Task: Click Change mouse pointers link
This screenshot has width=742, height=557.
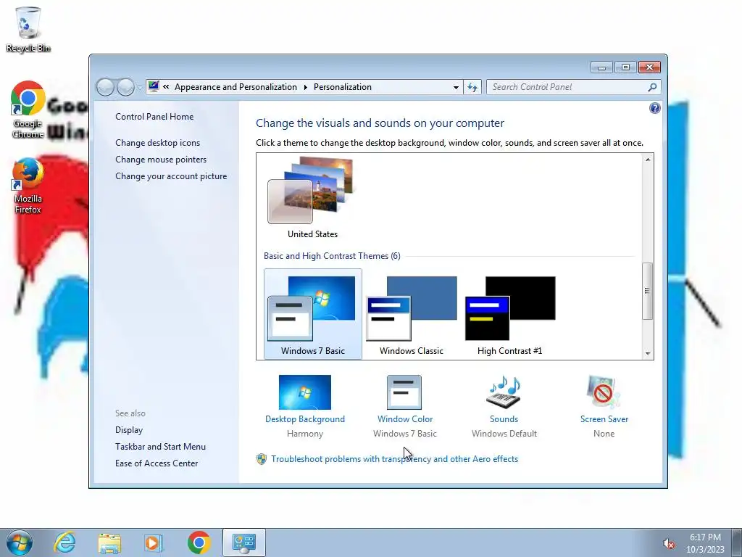Action: 161,159
